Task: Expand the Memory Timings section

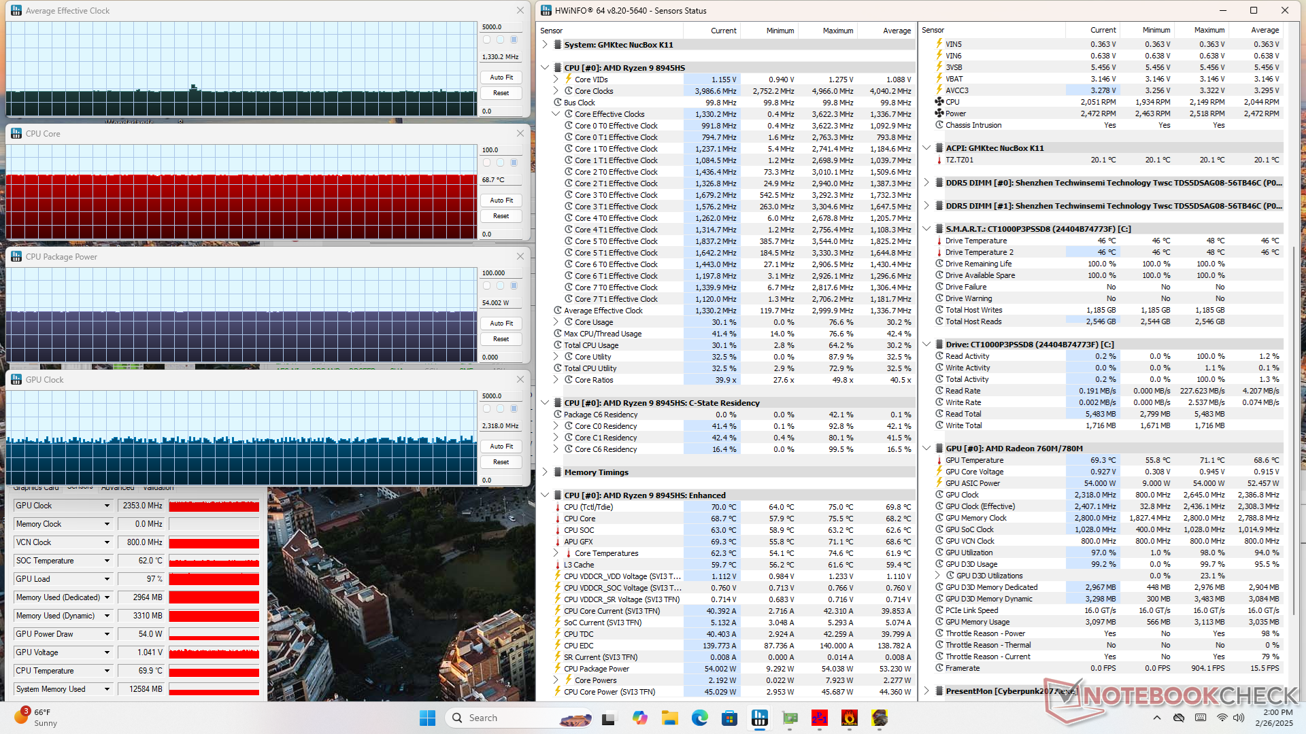Action: tap(545, 472)
